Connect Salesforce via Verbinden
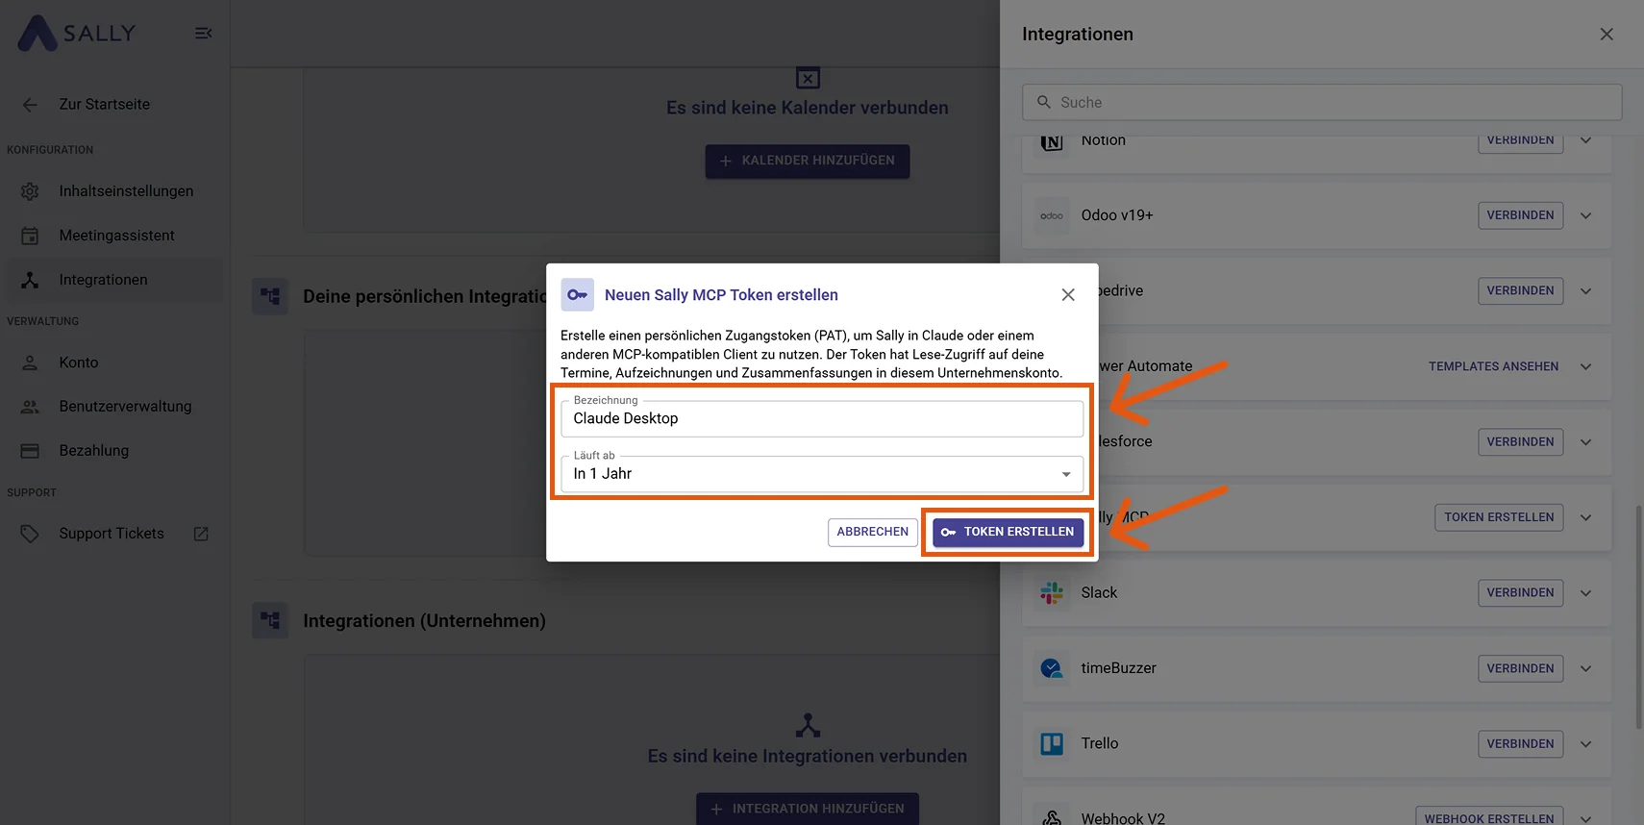 (x=1520, y=442)
